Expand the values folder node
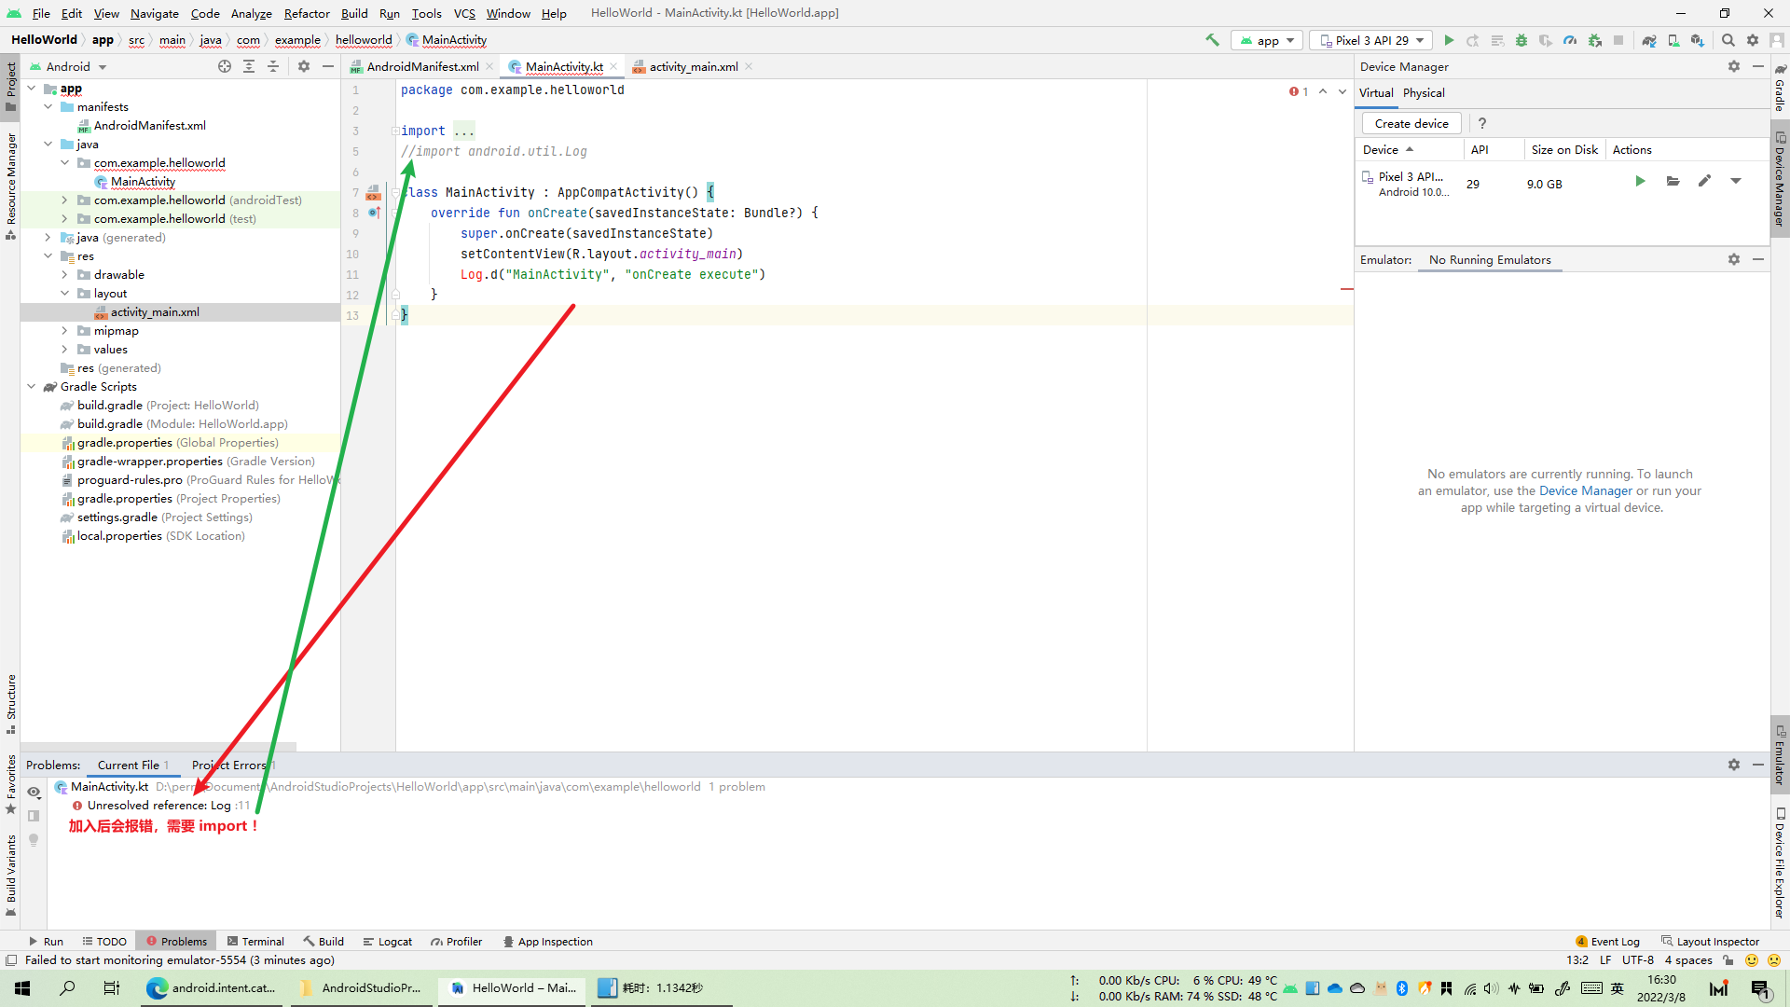Image resolution: width=1790 pixels, height=1007 pixels. 64,350
